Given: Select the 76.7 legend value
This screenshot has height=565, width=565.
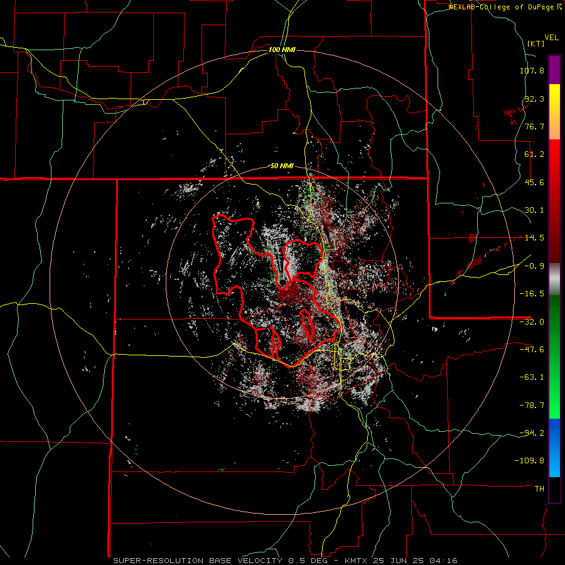Looking at the screenshot, I should click(x=534, y=126).
